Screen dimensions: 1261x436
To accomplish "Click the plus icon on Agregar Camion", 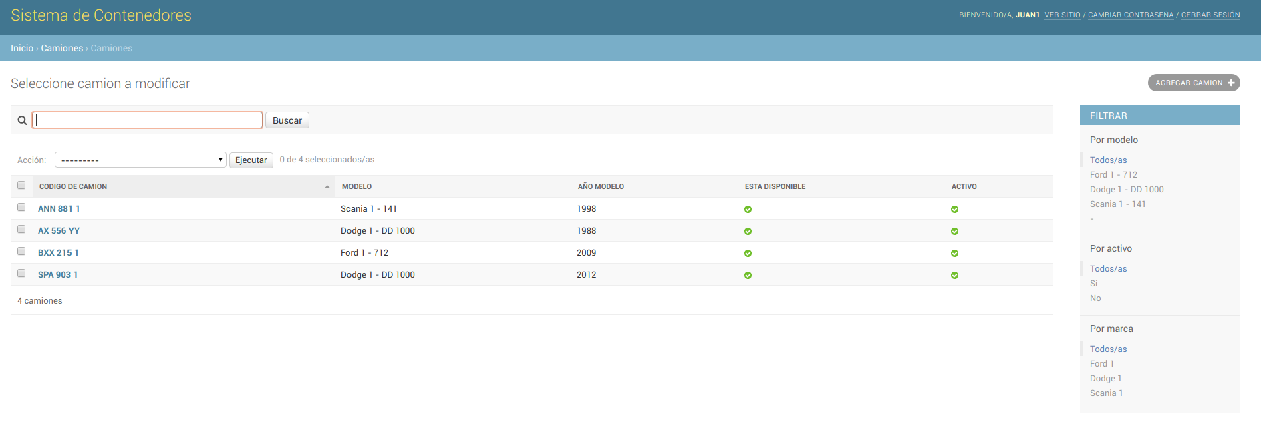I will pyautogui.click(x=1231, y=83).
